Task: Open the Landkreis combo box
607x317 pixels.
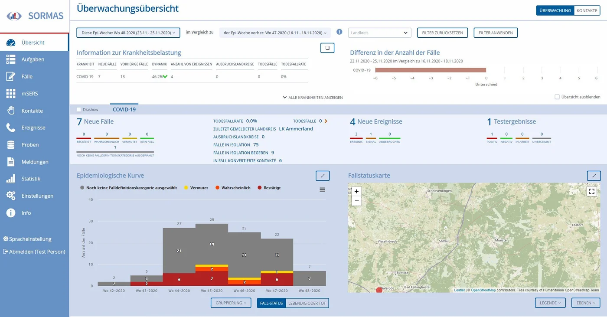Action: 379,33
